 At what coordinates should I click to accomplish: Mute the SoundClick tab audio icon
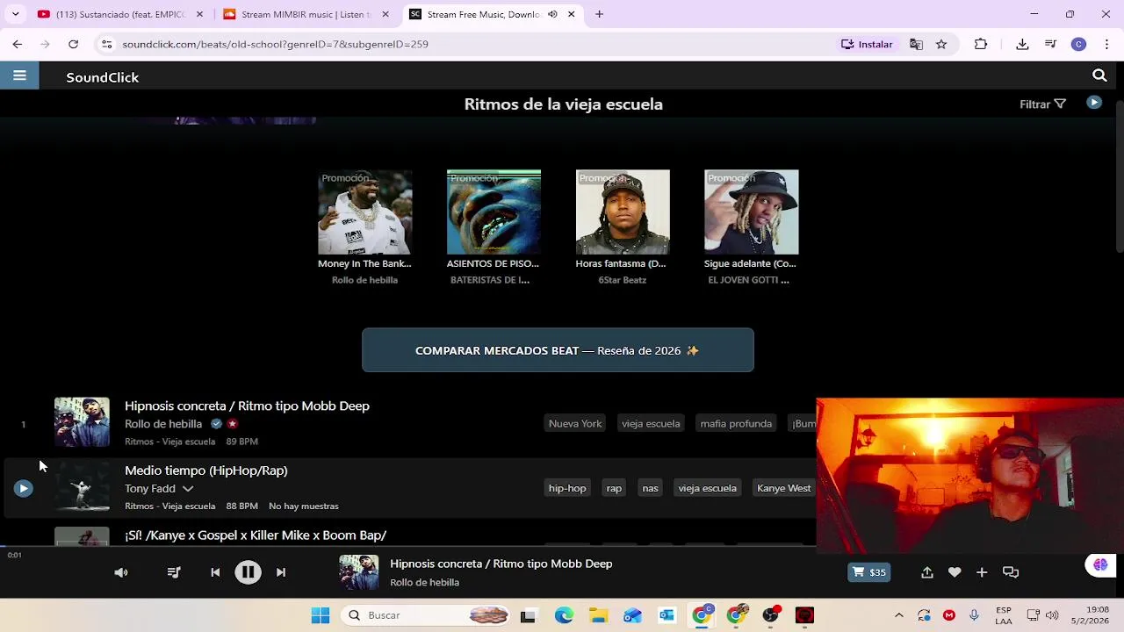click(552, 14)
